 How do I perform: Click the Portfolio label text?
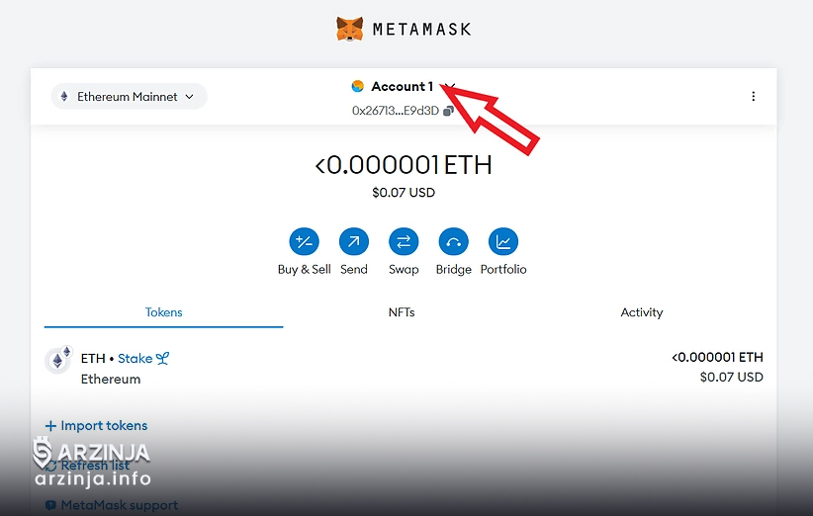point(503,270)
